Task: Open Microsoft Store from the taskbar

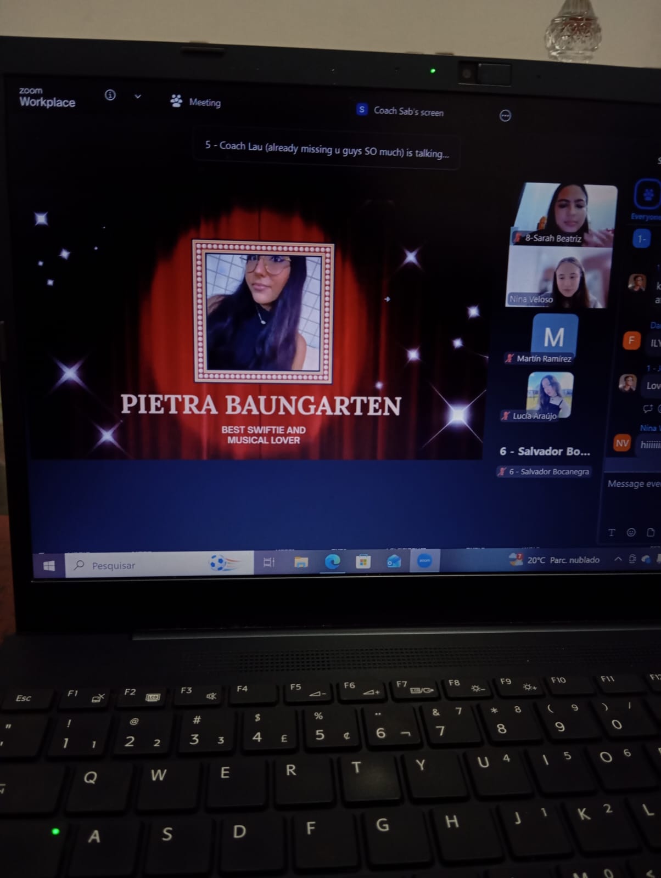Action: [363, 561]
